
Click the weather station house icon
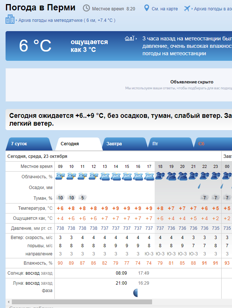point(130,38)
